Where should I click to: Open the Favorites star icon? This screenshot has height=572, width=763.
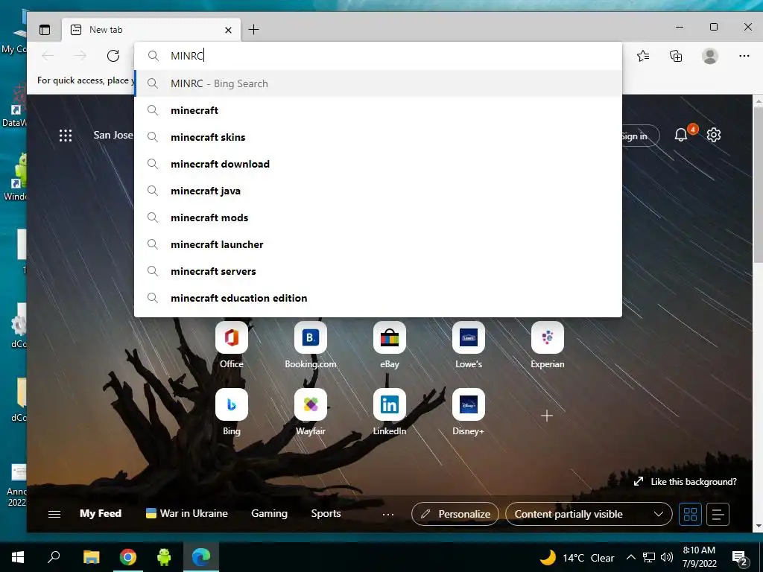click(x=643, y=56)
